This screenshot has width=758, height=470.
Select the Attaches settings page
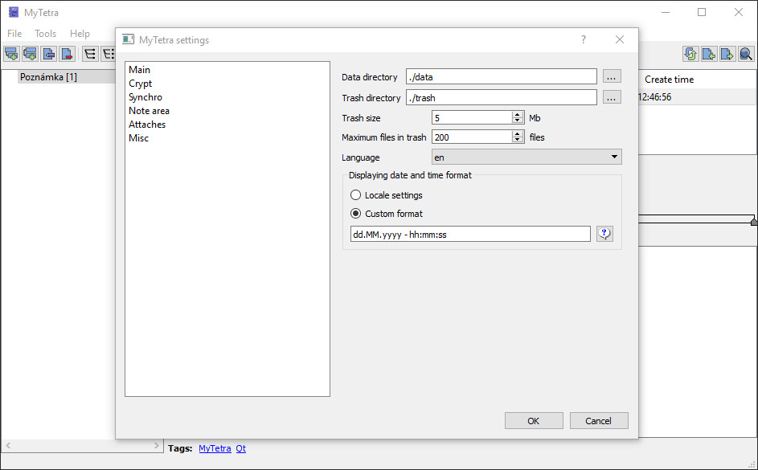point(147,125)
